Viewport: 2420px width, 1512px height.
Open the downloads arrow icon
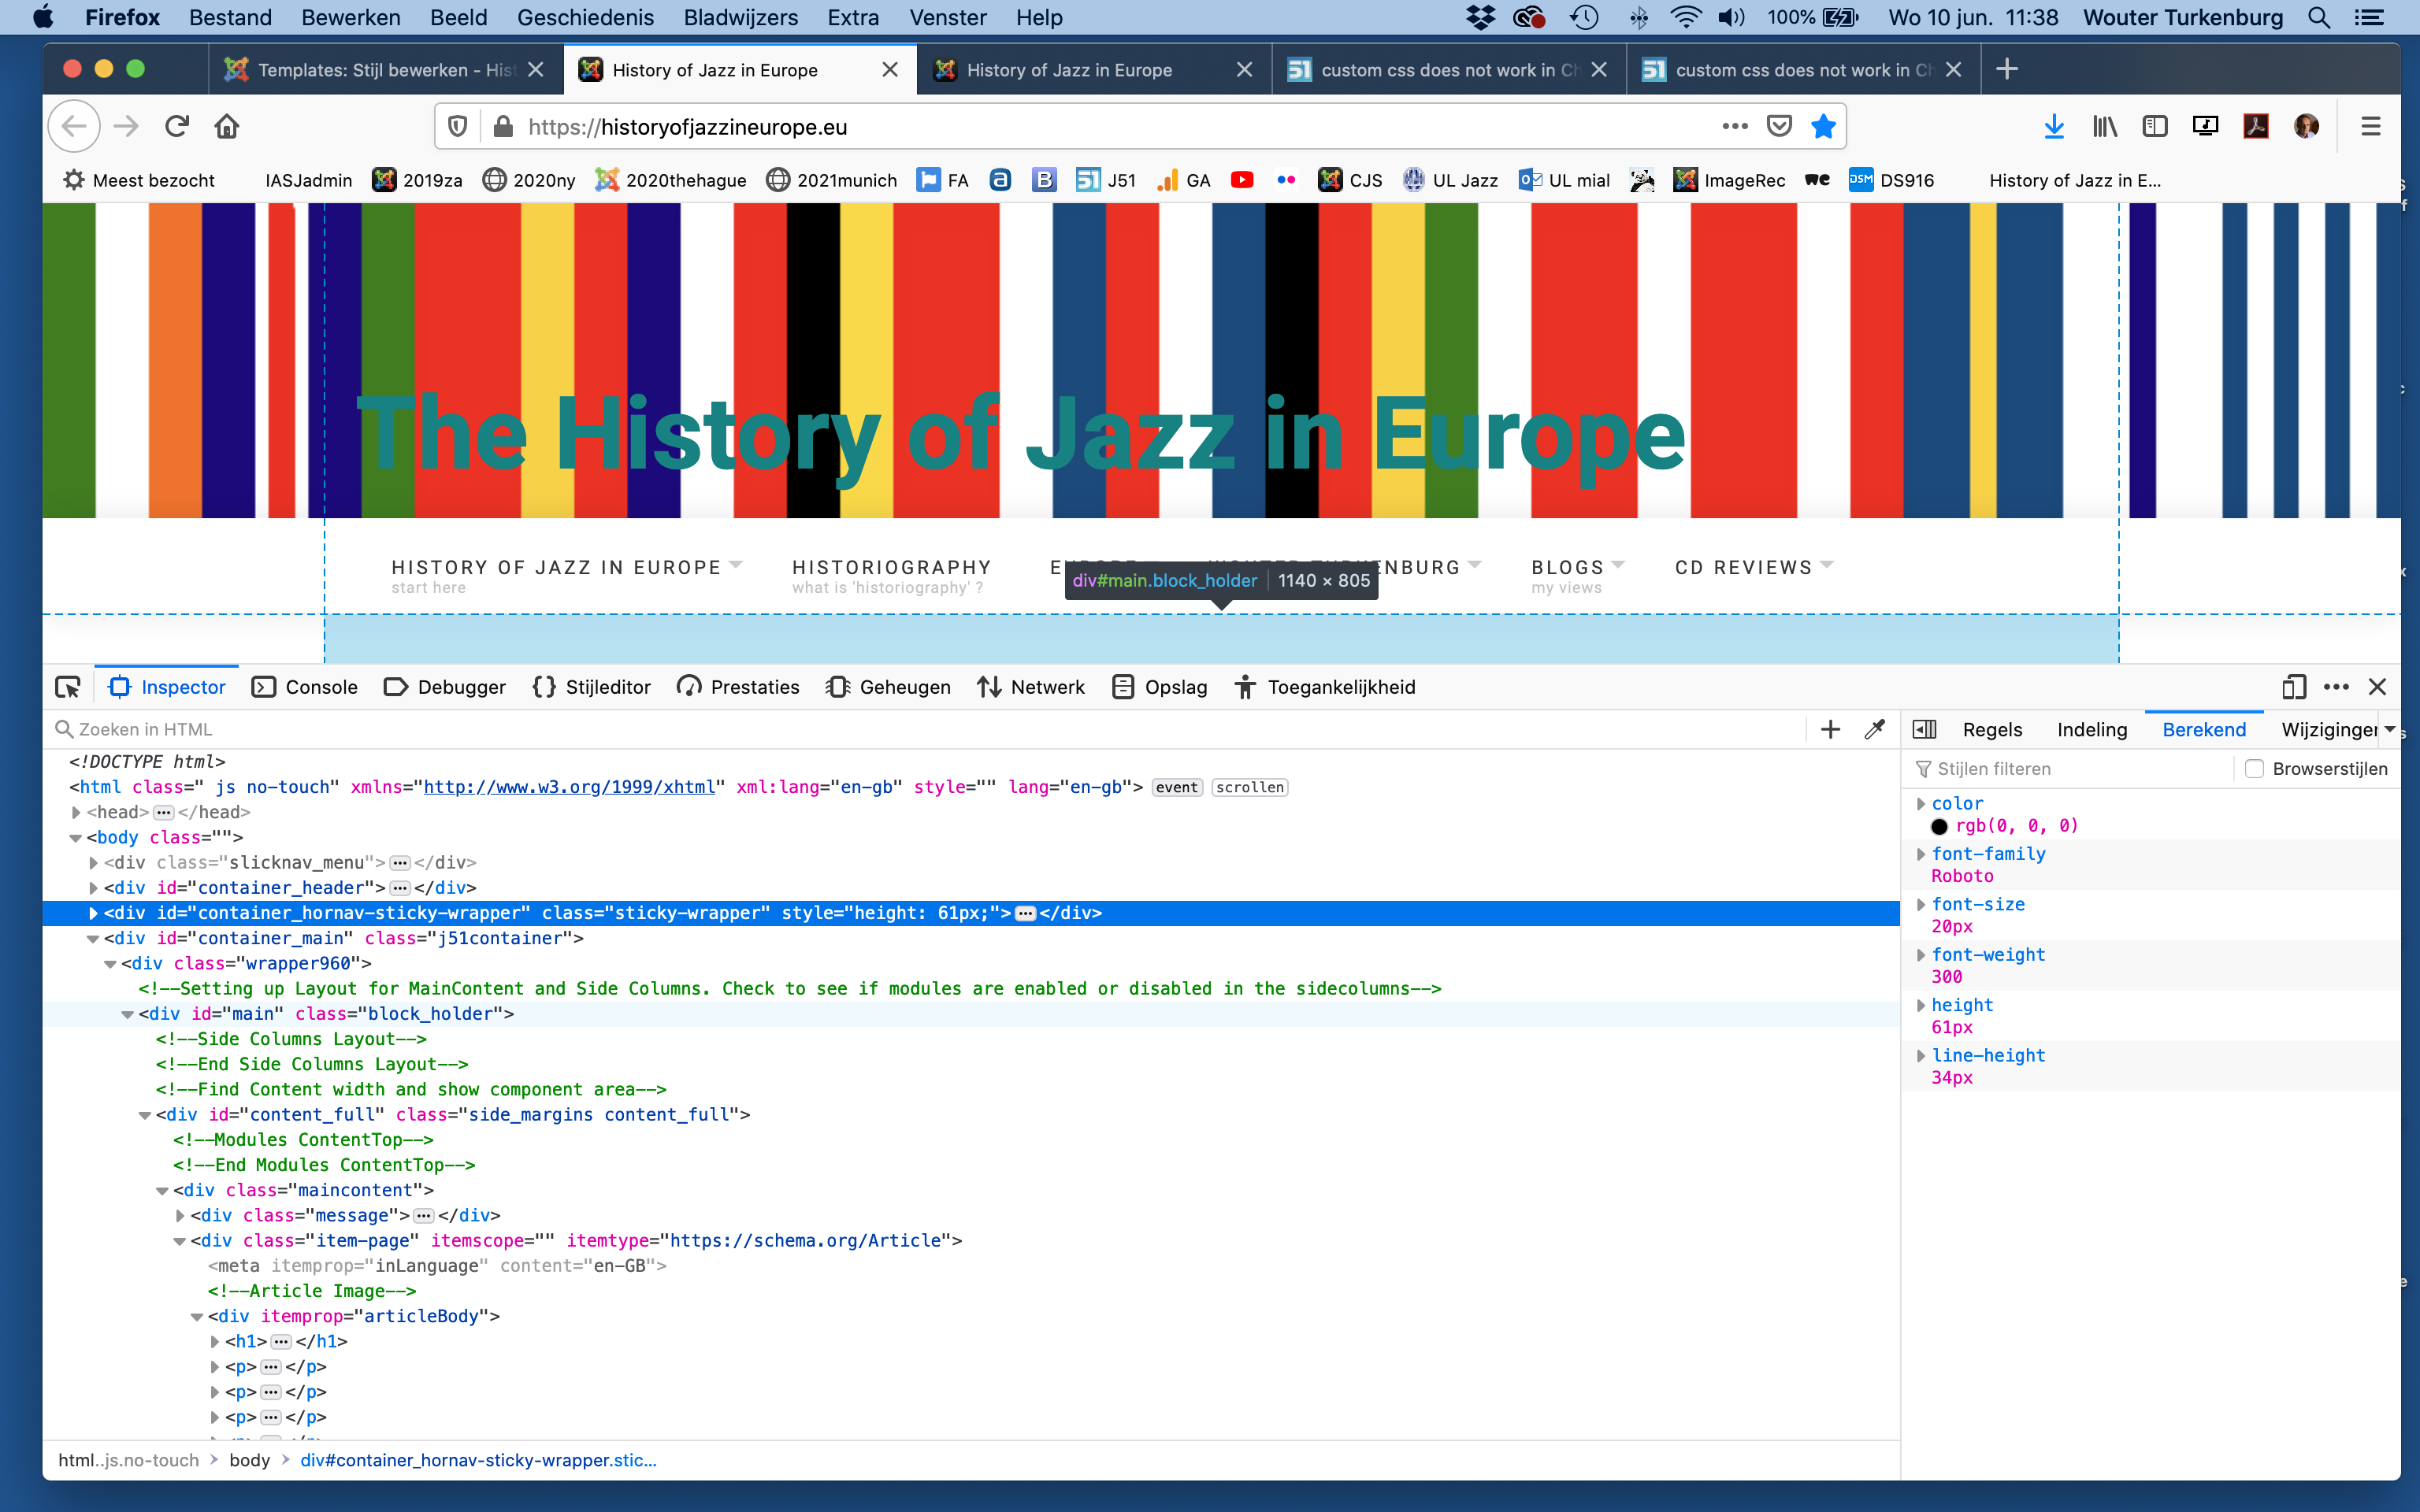click(2053, 126)
